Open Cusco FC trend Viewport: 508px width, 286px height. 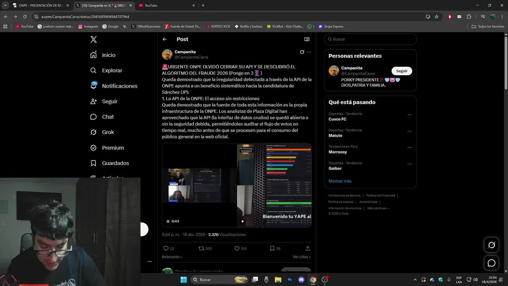tap(337, 119)
